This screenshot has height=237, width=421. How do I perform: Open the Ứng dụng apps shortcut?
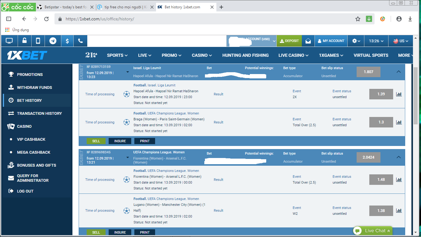tap(17, 30)
